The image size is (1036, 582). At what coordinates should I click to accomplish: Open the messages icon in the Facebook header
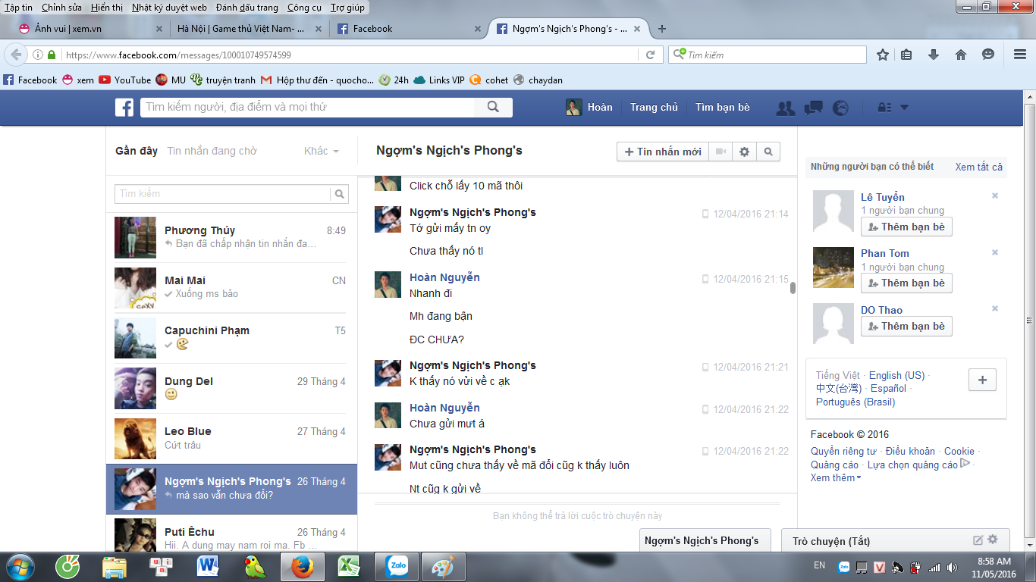pos(814,108)
